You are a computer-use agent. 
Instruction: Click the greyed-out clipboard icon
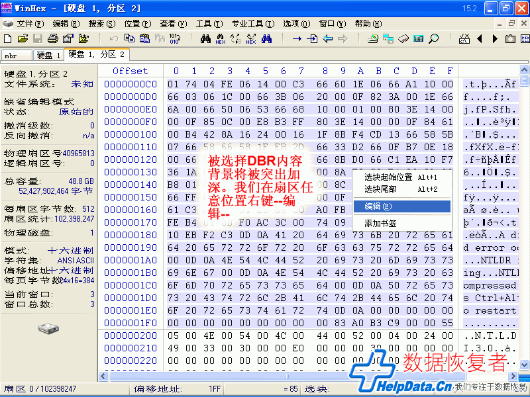pos(160,39)
